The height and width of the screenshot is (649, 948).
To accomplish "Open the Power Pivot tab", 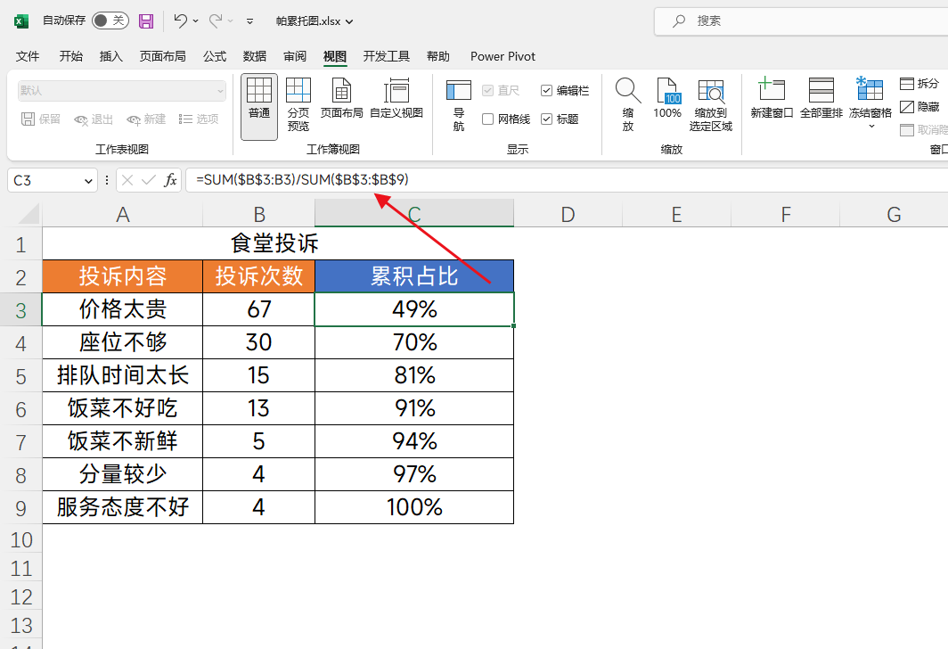I will pos(503,56).
